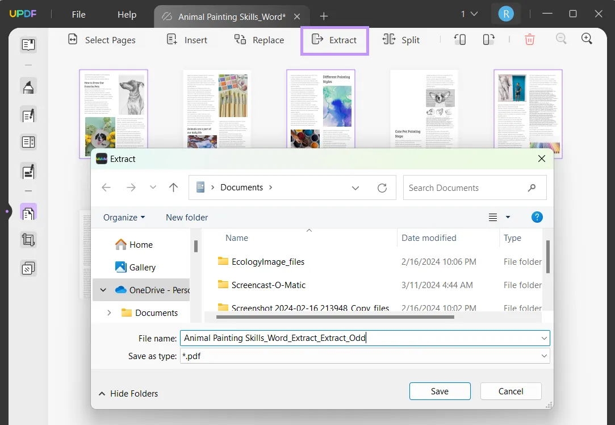Close the Animal Painting Skills_Word tab
Screen dimensions: 615x425
pos(297,16)
